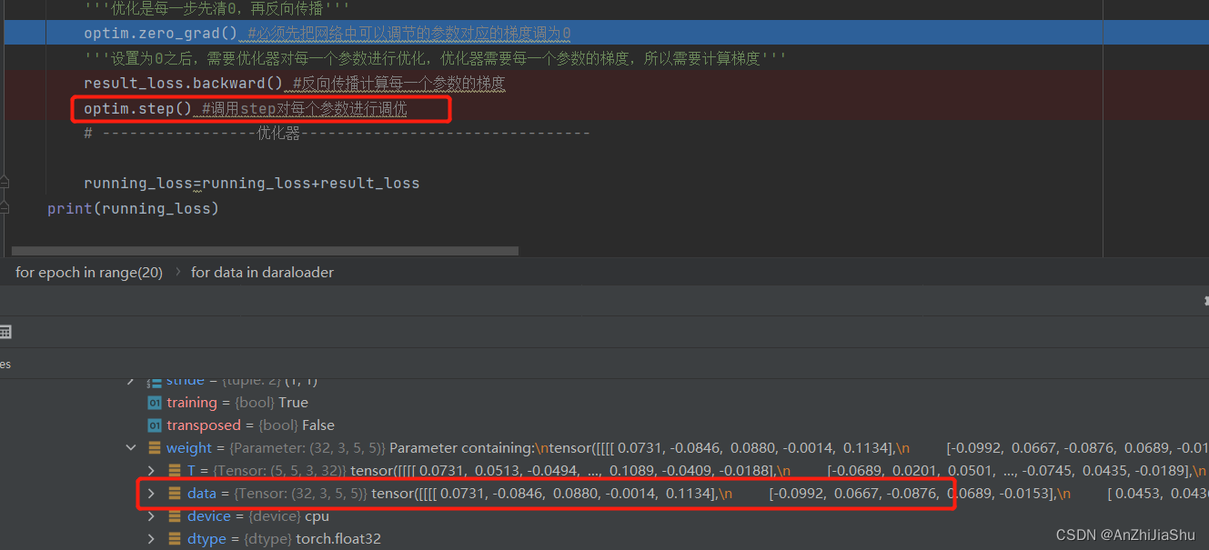Viewport: 1209px width, 550px height.
Task: Select the 'T = {Tensor: (5, 5, 3, 32)}' row
Action: 676,471
